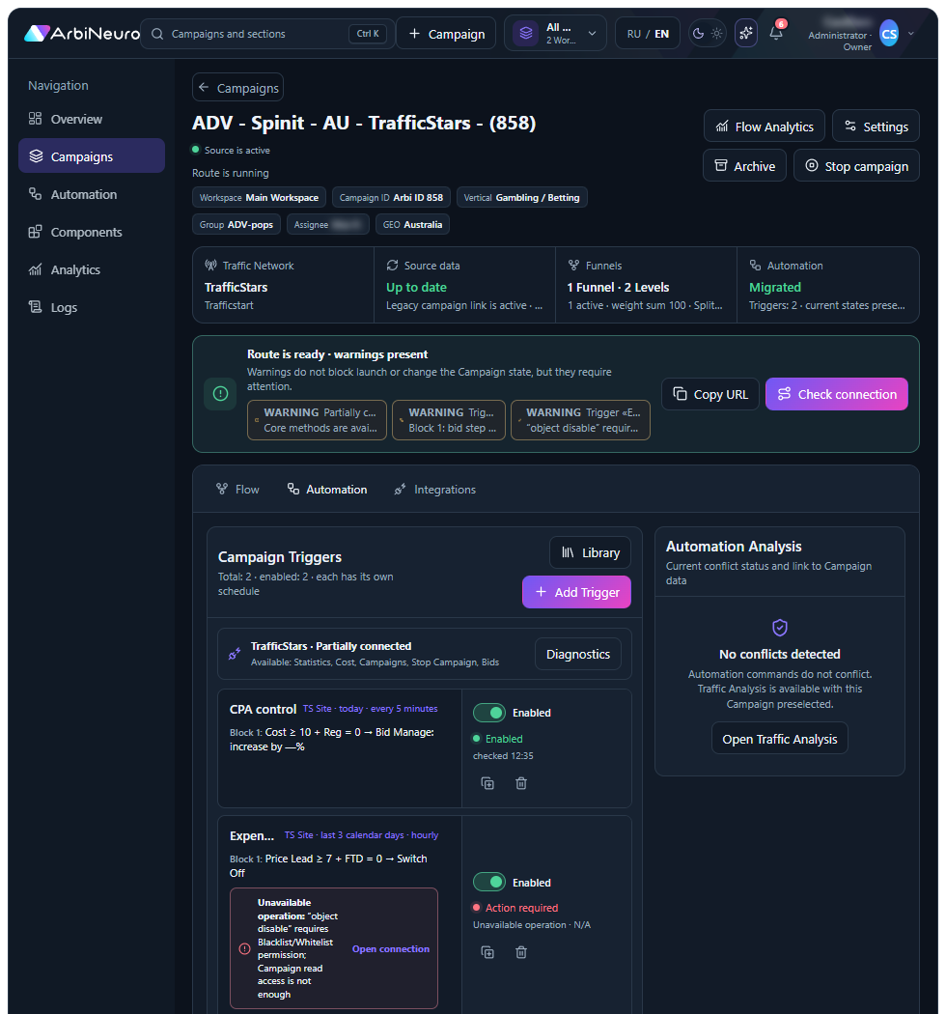Open the Funnels 1 Funnel card
The width and height of the screenshot is (946, 1014).
646,285
